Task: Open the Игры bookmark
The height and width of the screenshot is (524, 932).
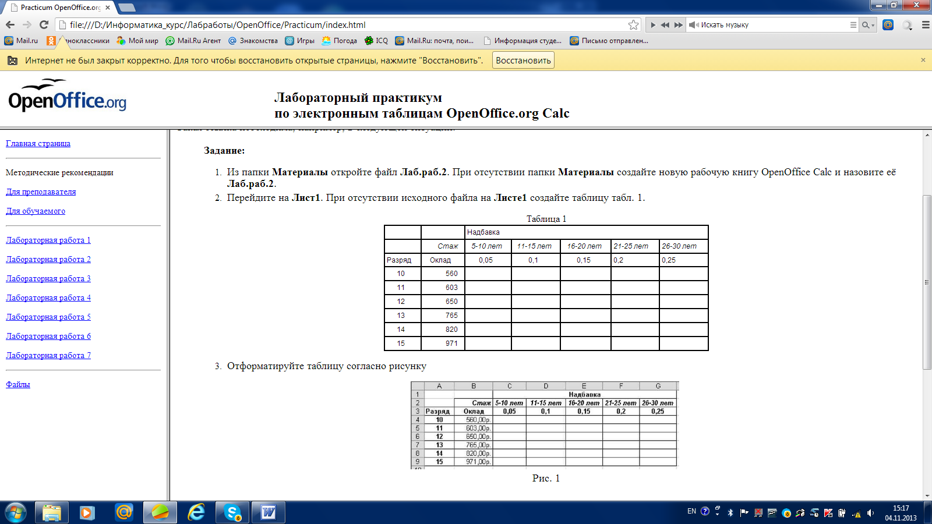Action: click(299, 41)
